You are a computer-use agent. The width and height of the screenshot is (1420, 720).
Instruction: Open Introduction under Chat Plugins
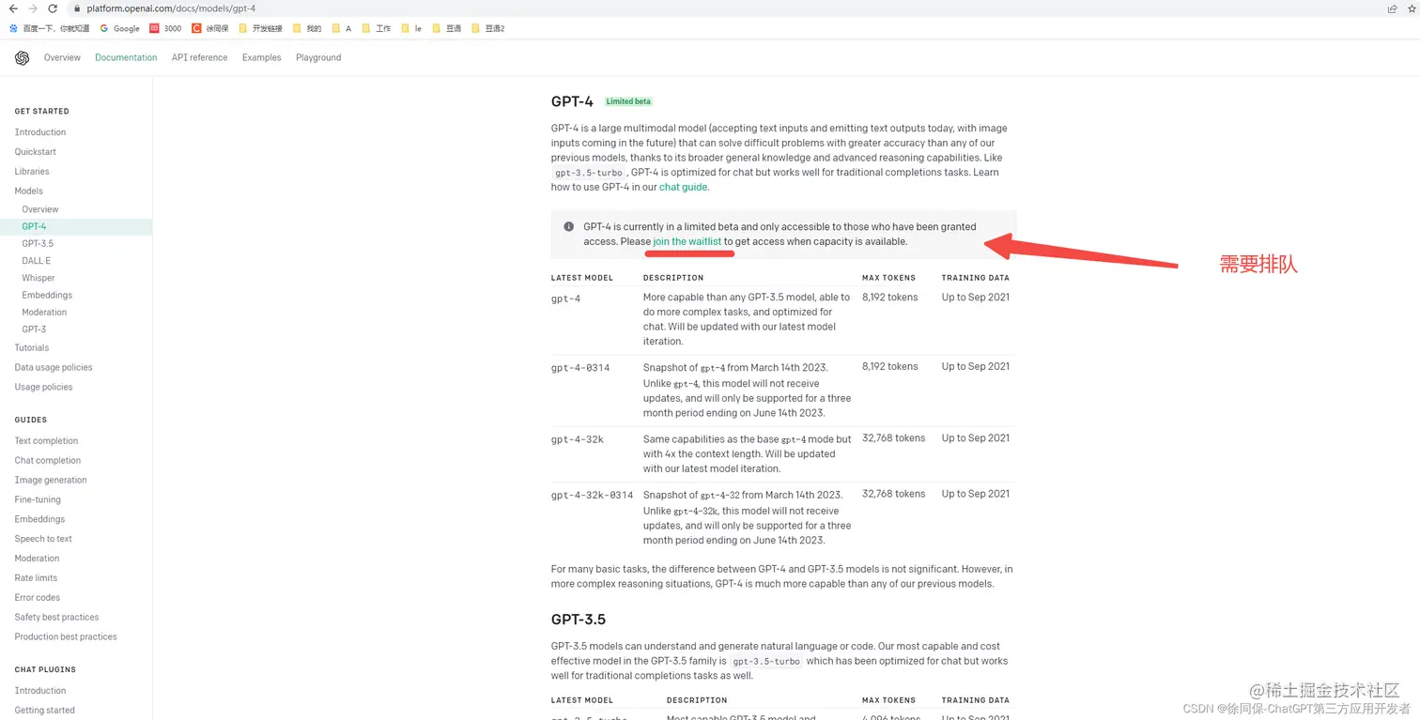pos(40,691)
